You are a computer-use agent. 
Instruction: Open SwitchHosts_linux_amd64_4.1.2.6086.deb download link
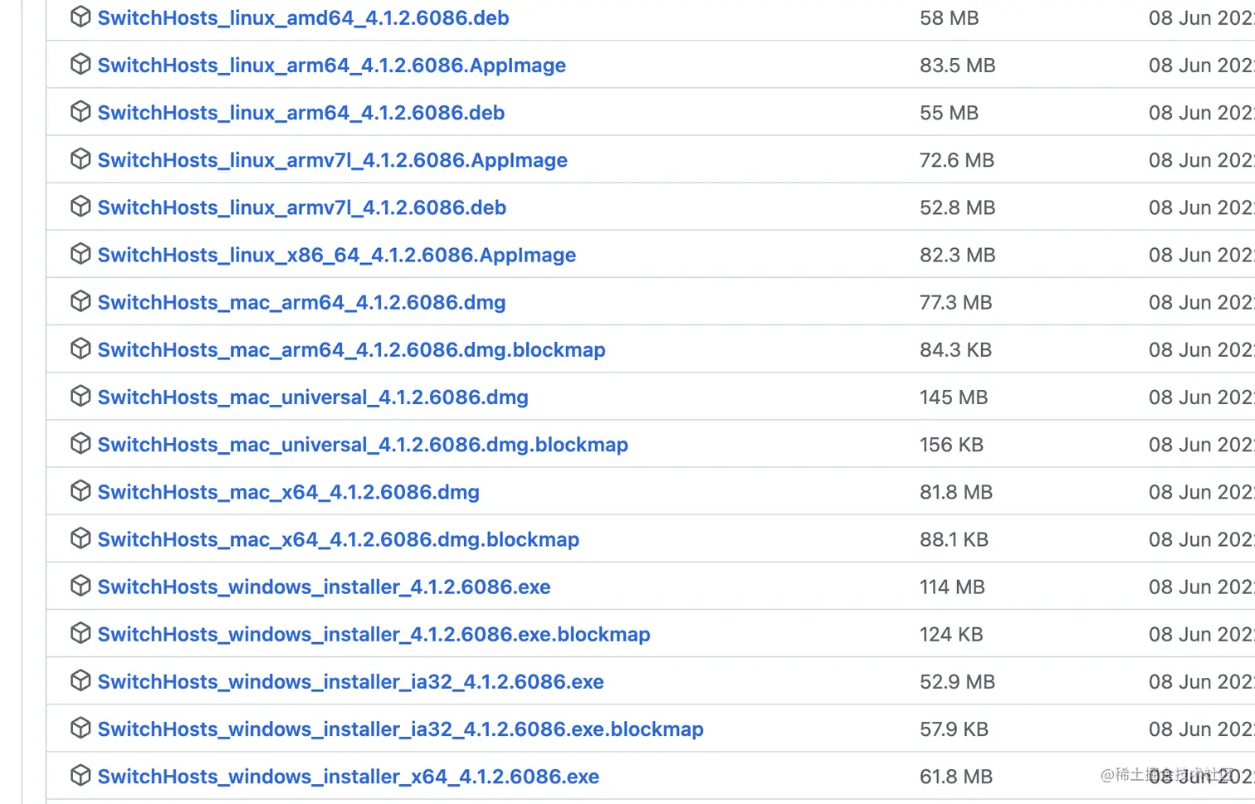[x=303, y=17]
